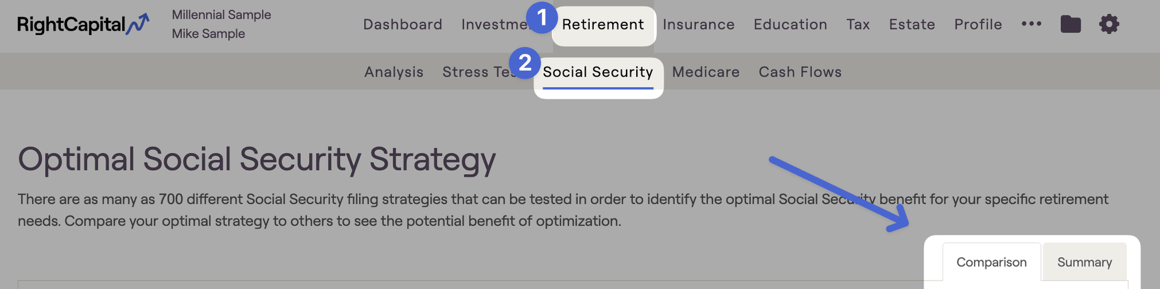Select the Comparison view tab
Image resolution: width=1160 pixels, height=289 pixels.
[x=991, y=262]
